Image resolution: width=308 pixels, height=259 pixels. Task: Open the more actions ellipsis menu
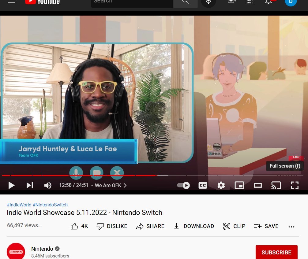291,226
